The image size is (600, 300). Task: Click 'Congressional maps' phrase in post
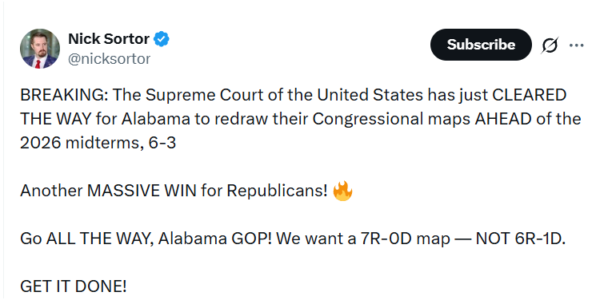click(x=391, y=120)
